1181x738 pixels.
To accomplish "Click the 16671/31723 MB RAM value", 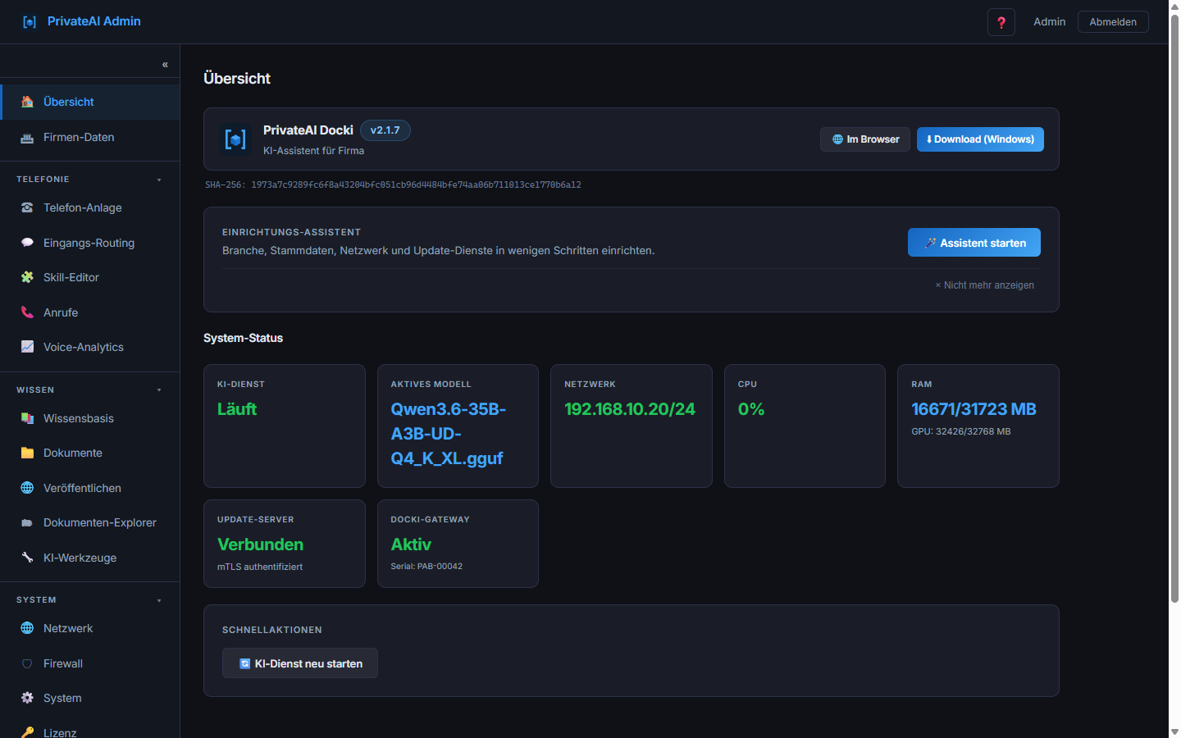I will (x=974, y=409).
